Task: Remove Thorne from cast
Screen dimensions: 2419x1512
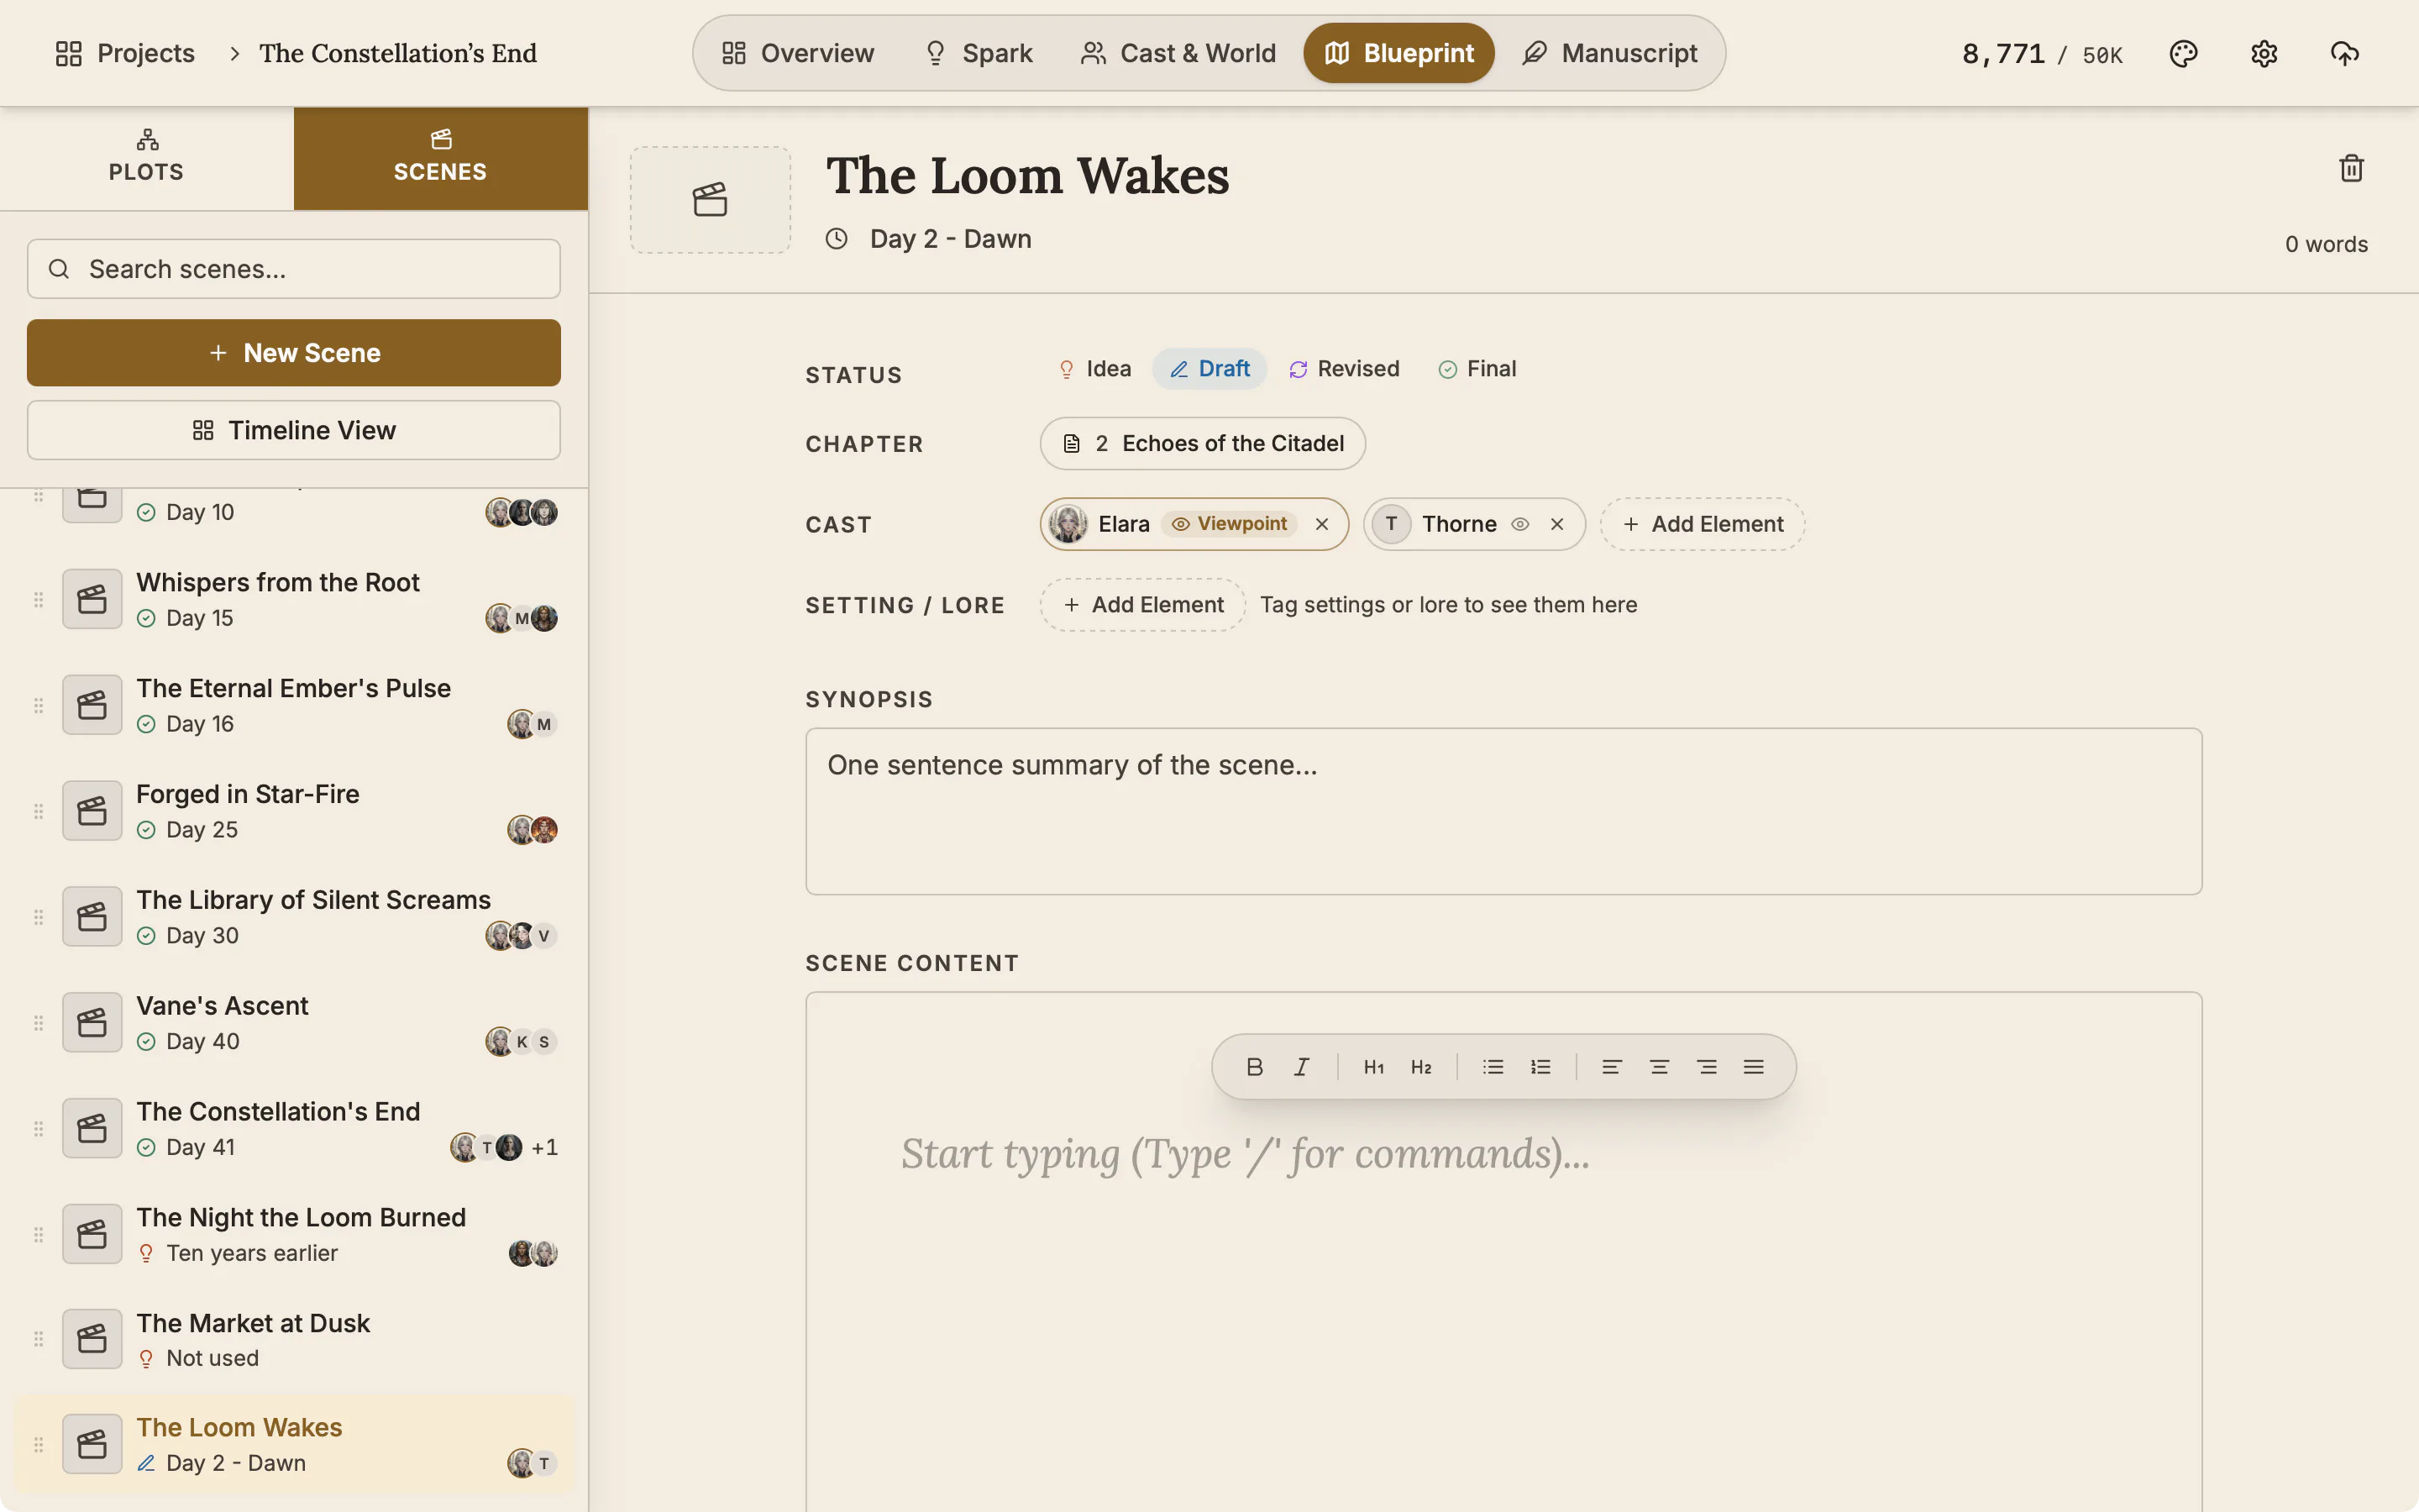Action: click(x=1556, y=524)
